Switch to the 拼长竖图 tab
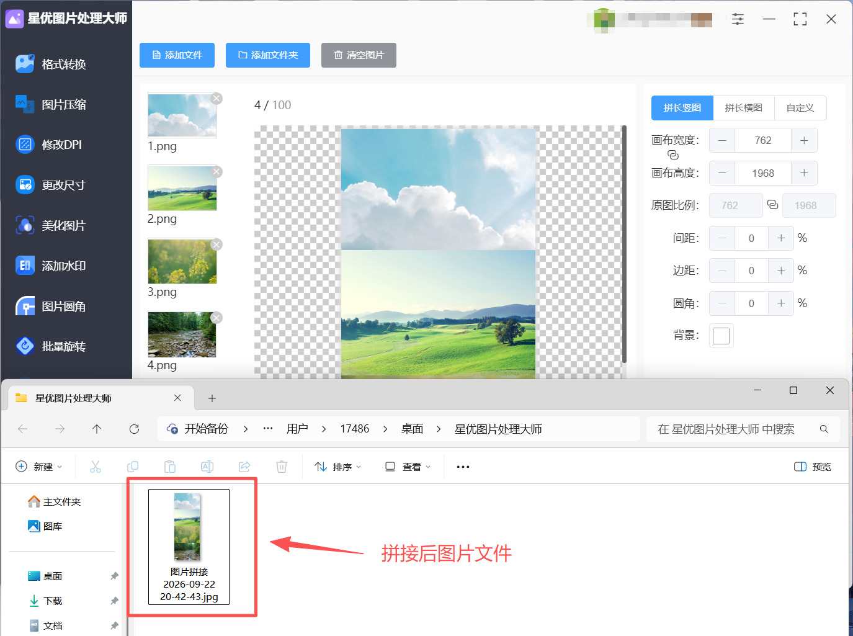The image size is (853, 636). pos(682,108)
